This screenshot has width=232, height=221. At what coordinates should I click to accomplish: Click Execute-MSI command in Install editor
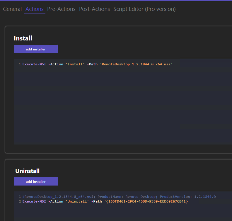(34, 64)
